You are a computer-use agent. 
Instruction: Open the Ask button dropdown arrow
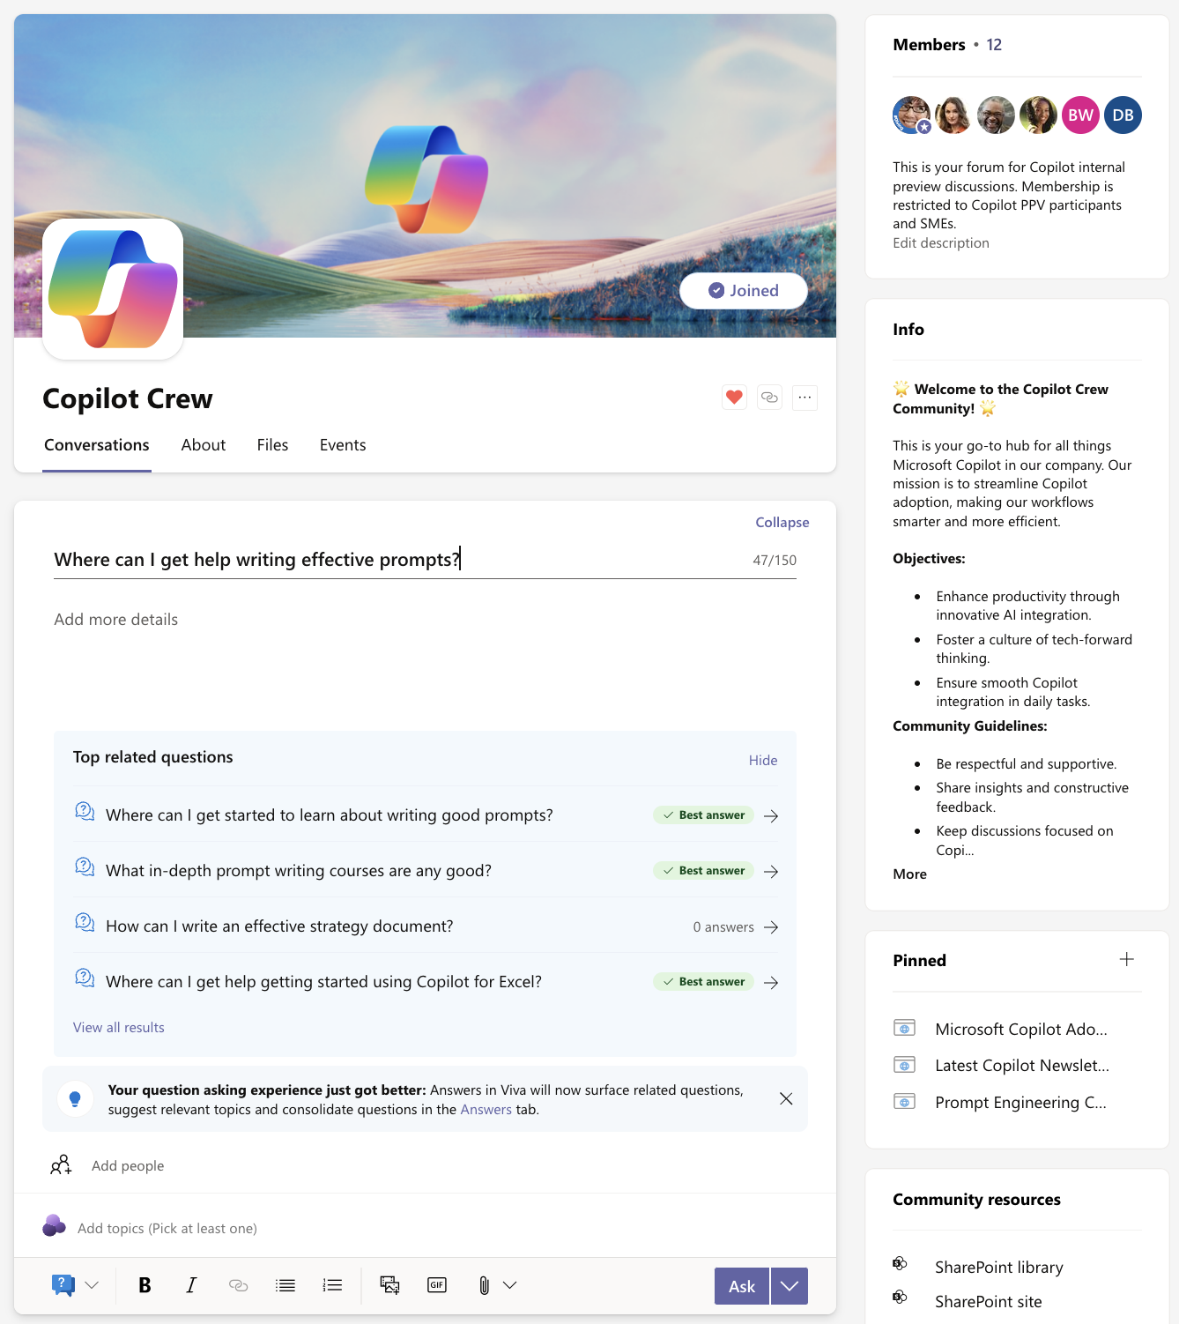(788, 1285)
